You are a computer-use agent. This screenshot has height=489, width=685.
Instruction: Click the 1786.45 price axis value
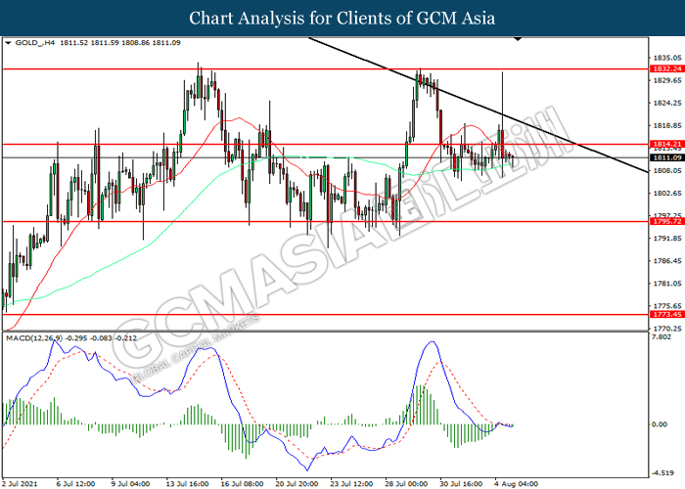(667, 261)
